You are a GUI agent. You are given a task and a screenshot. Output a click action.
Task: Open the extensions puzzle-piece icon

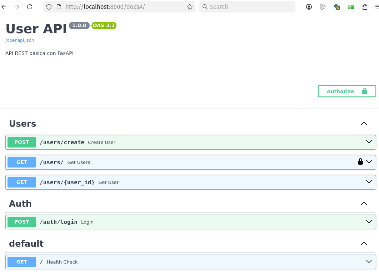[365, 7]
